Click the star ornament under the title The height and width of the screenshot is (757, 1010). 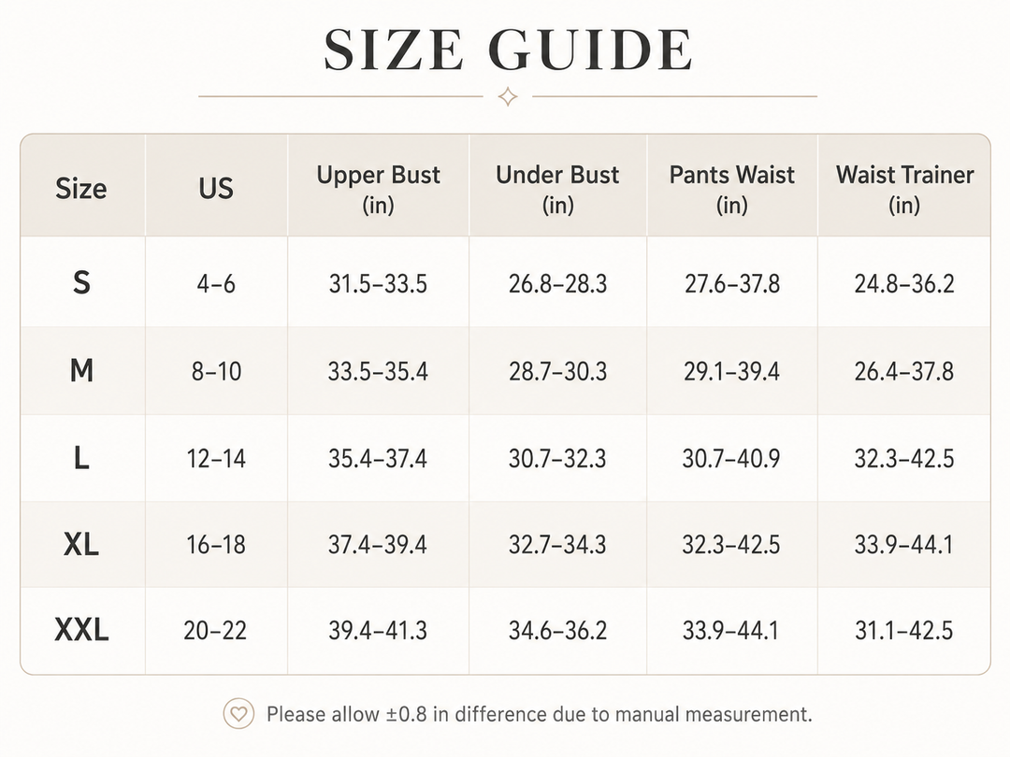click(x=508, y=96)
